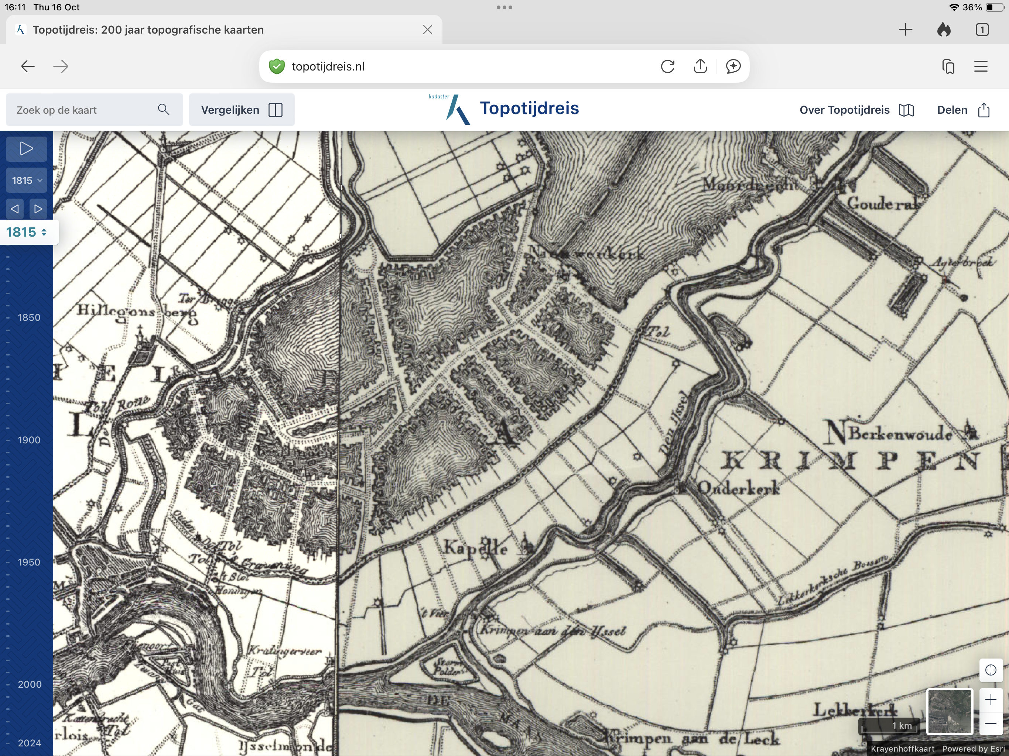1009x756 pixels.
Task: Switch to satellite basemap thumbnail
Action: 950,711
